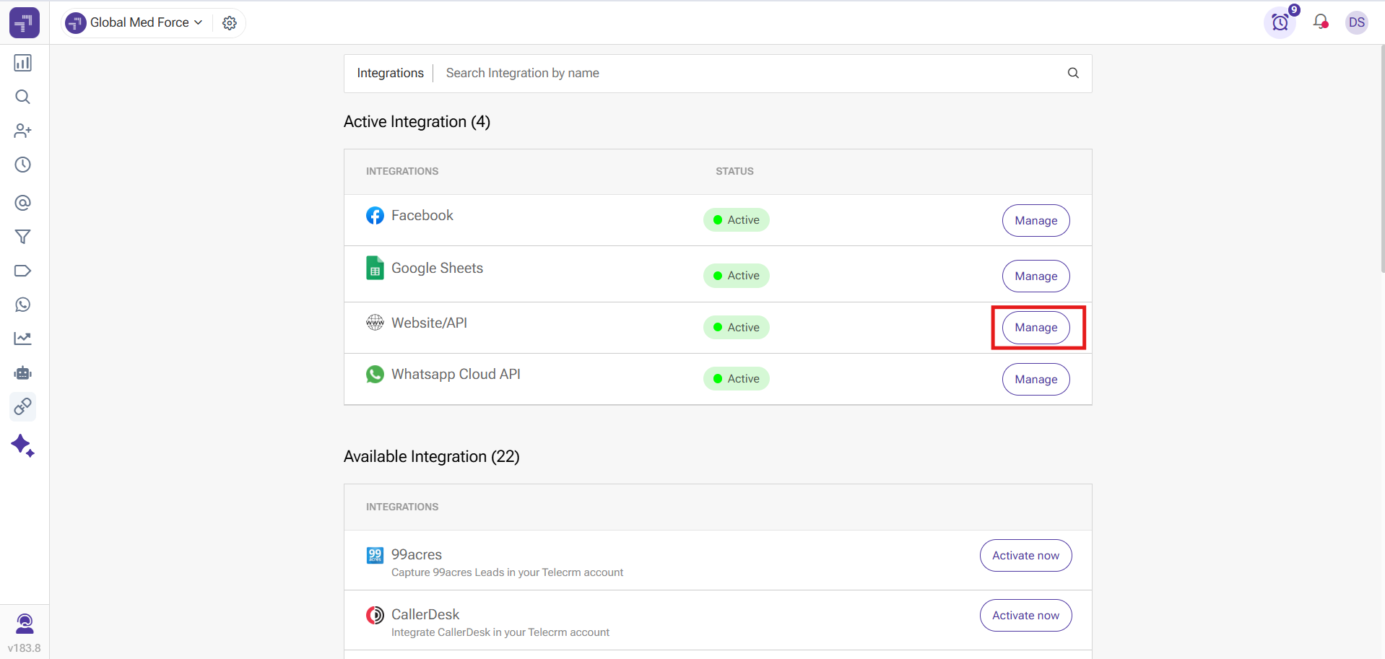Viewport: 1385px width, 659px height.
Task: Open the @ email sidebar icon
Action: coord(23,203)
